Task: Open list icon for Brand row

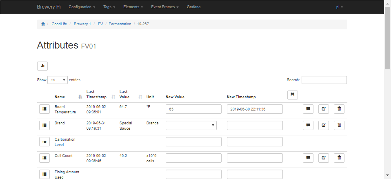Action: (44, 125)
